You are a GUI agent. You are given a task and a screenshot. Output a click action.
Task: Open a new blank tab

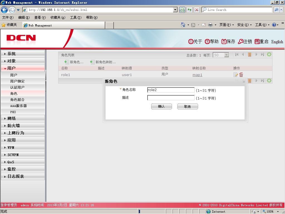click(x=110, y=25)
